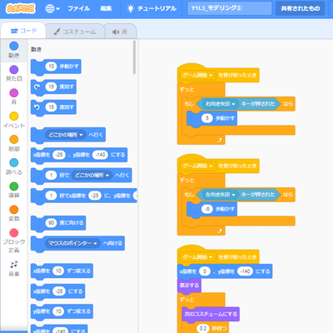Open チュートリアル from the menu bar

(152, 8)
